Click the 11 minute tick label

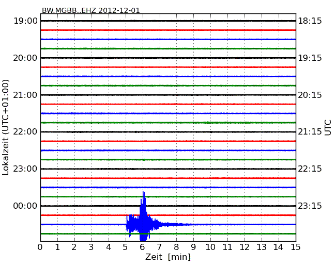(227, 247)
